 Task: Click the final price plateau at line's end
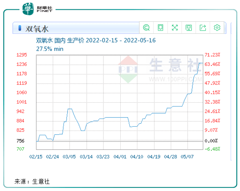pyautogui.click(x=201, y=63)
